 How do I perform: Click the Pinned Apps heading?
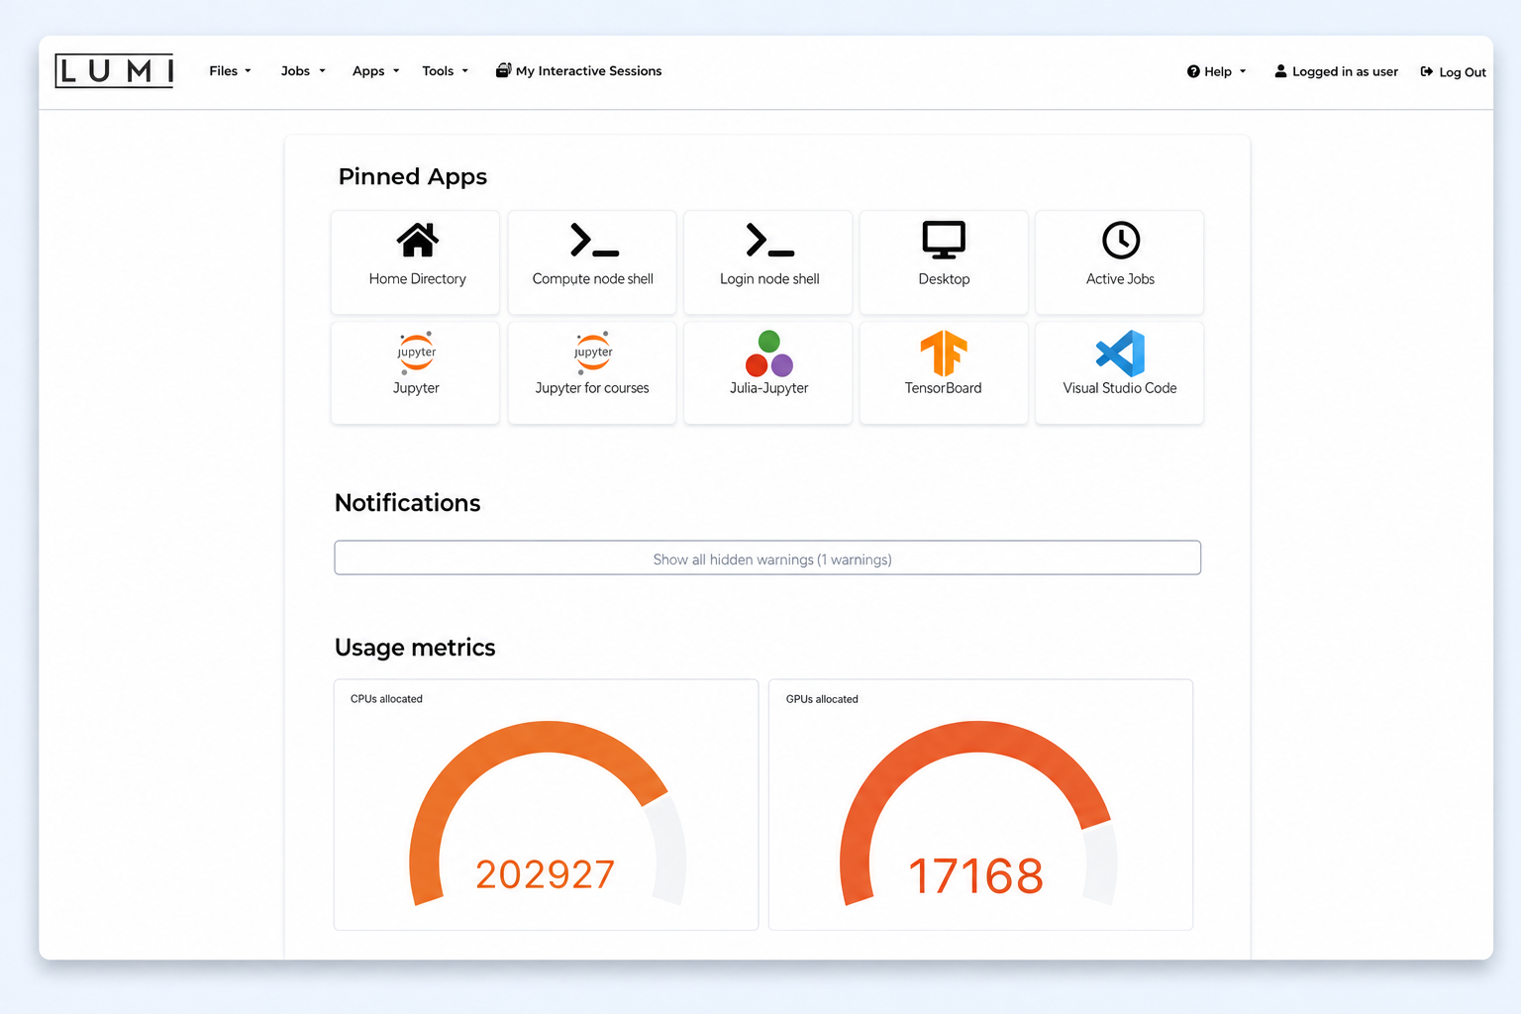pos(413,176)
